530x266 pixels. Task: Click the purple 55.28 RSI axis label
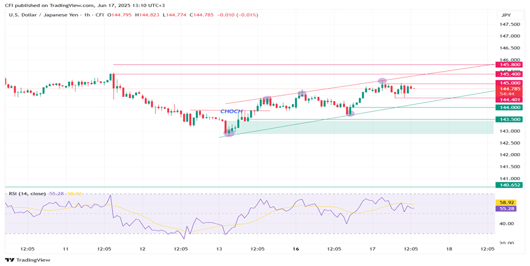pos(506,208)
